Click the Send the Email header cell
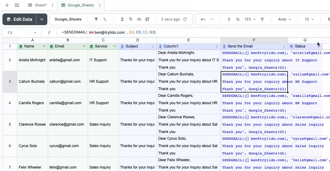This screenshot has width=330, height=171. 254,46
